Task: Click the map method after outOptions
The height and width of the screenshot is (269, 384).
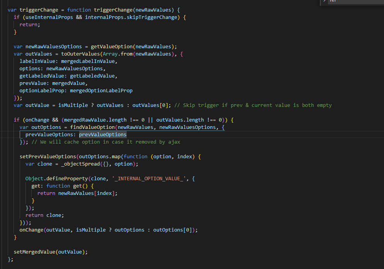Action: coord(116,157)
